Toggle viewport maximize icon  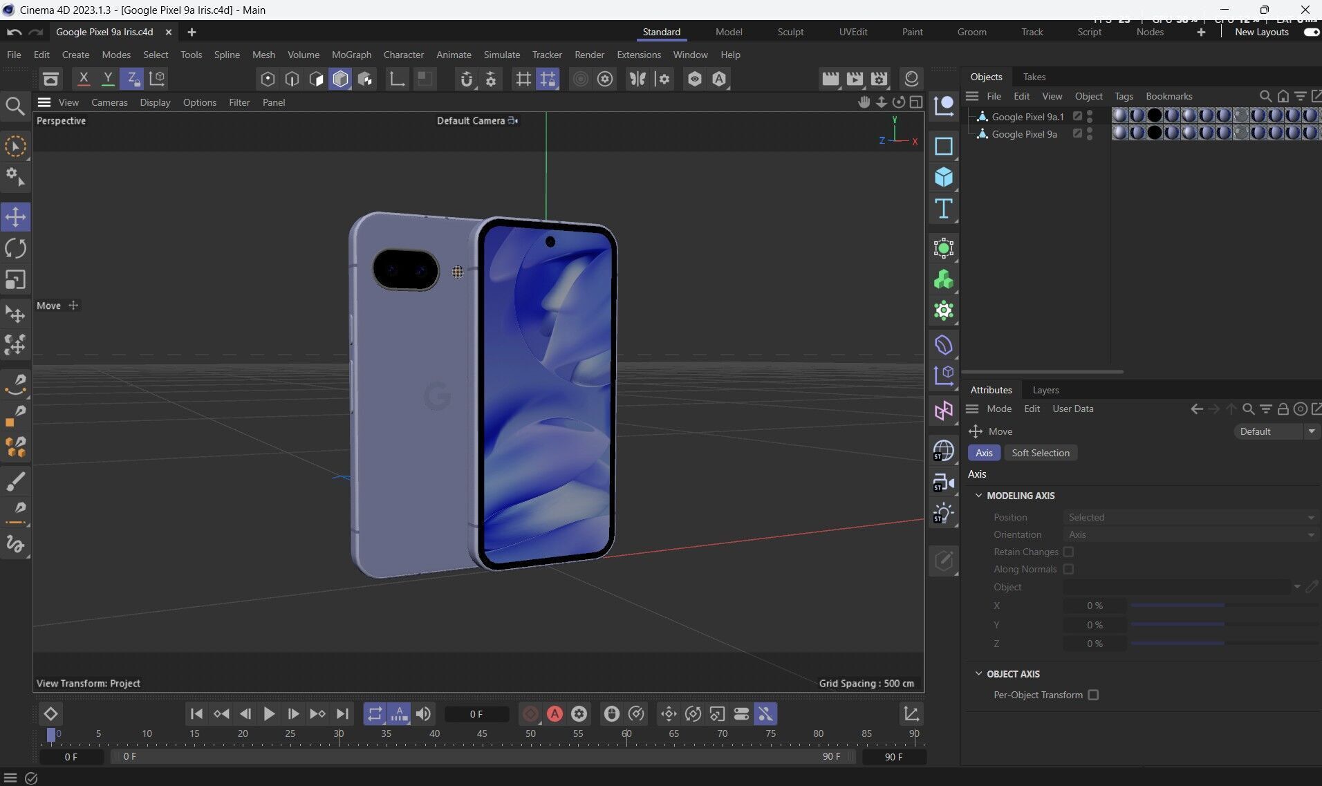point(916,102)
